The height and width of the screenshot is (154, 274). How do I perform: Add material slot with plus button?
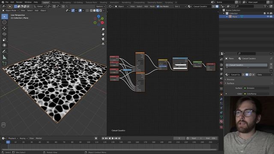coord(271,64)
